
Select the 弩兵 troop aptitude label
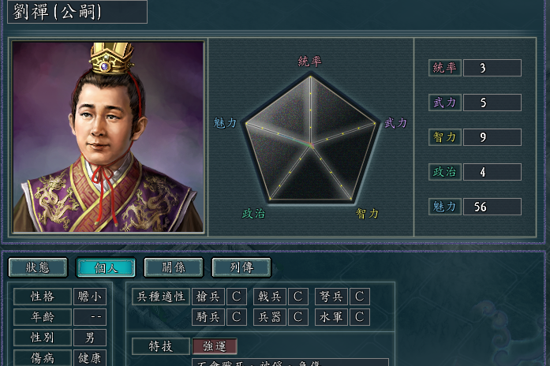click(x=331, y=297)
